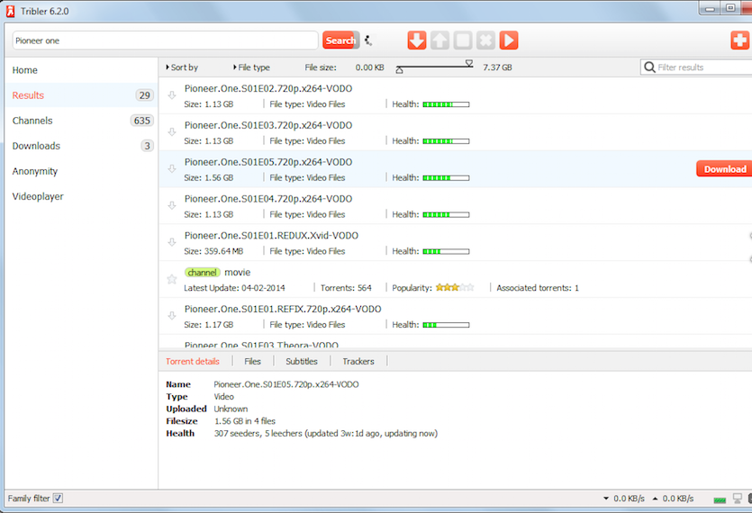Switch to the Trackers tab
752x513 pixels.
[358, 361]
